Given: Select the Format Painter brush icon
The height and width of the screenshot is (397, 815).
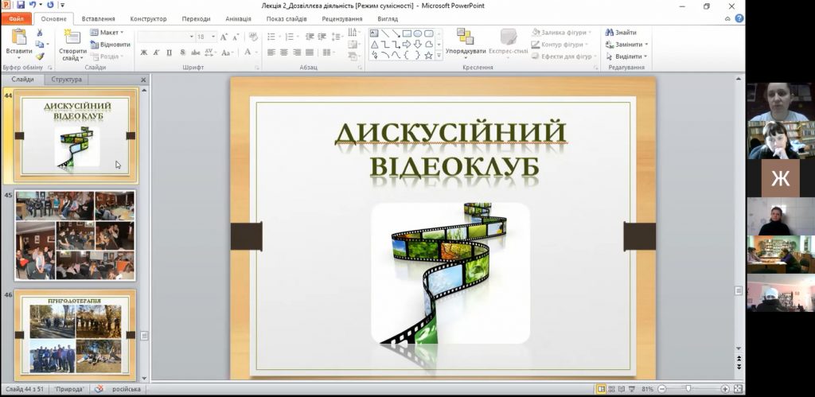Looking at the screenshot, I should click(40, 56).
